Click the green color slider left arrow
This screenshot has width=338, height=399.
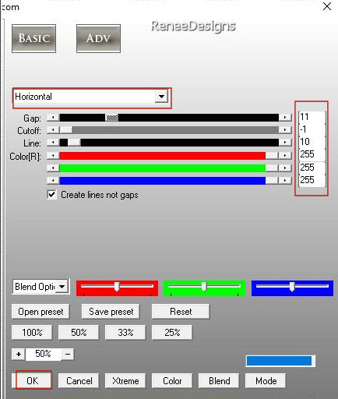click(53, 168)
